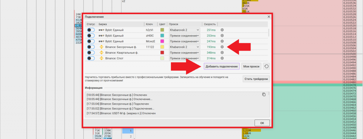Click the refresh connections icon button
Screen dimensions: 363x139
pos(267,66)
